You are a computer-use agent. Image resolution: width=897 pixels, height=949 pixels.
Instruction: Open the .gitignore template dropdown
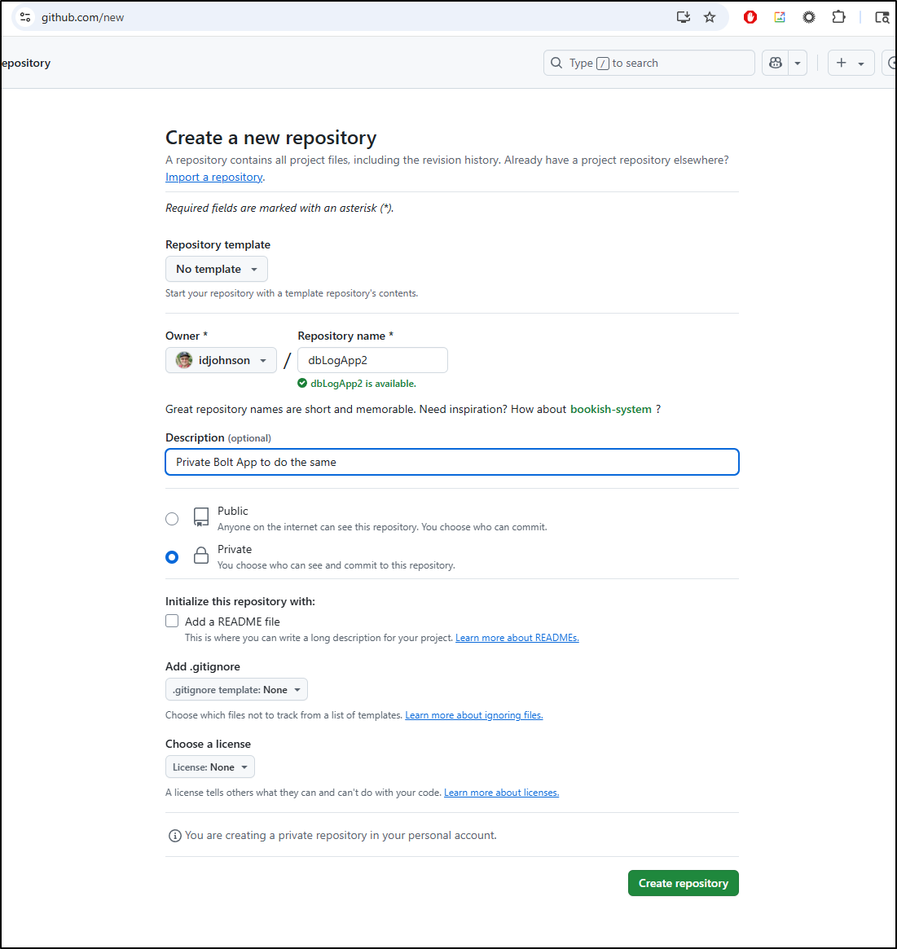tap(236, 689)
